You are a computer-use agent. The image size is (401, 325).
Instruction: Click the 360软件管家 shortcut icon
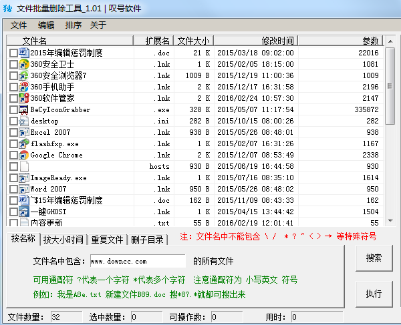tap(24, 98)
